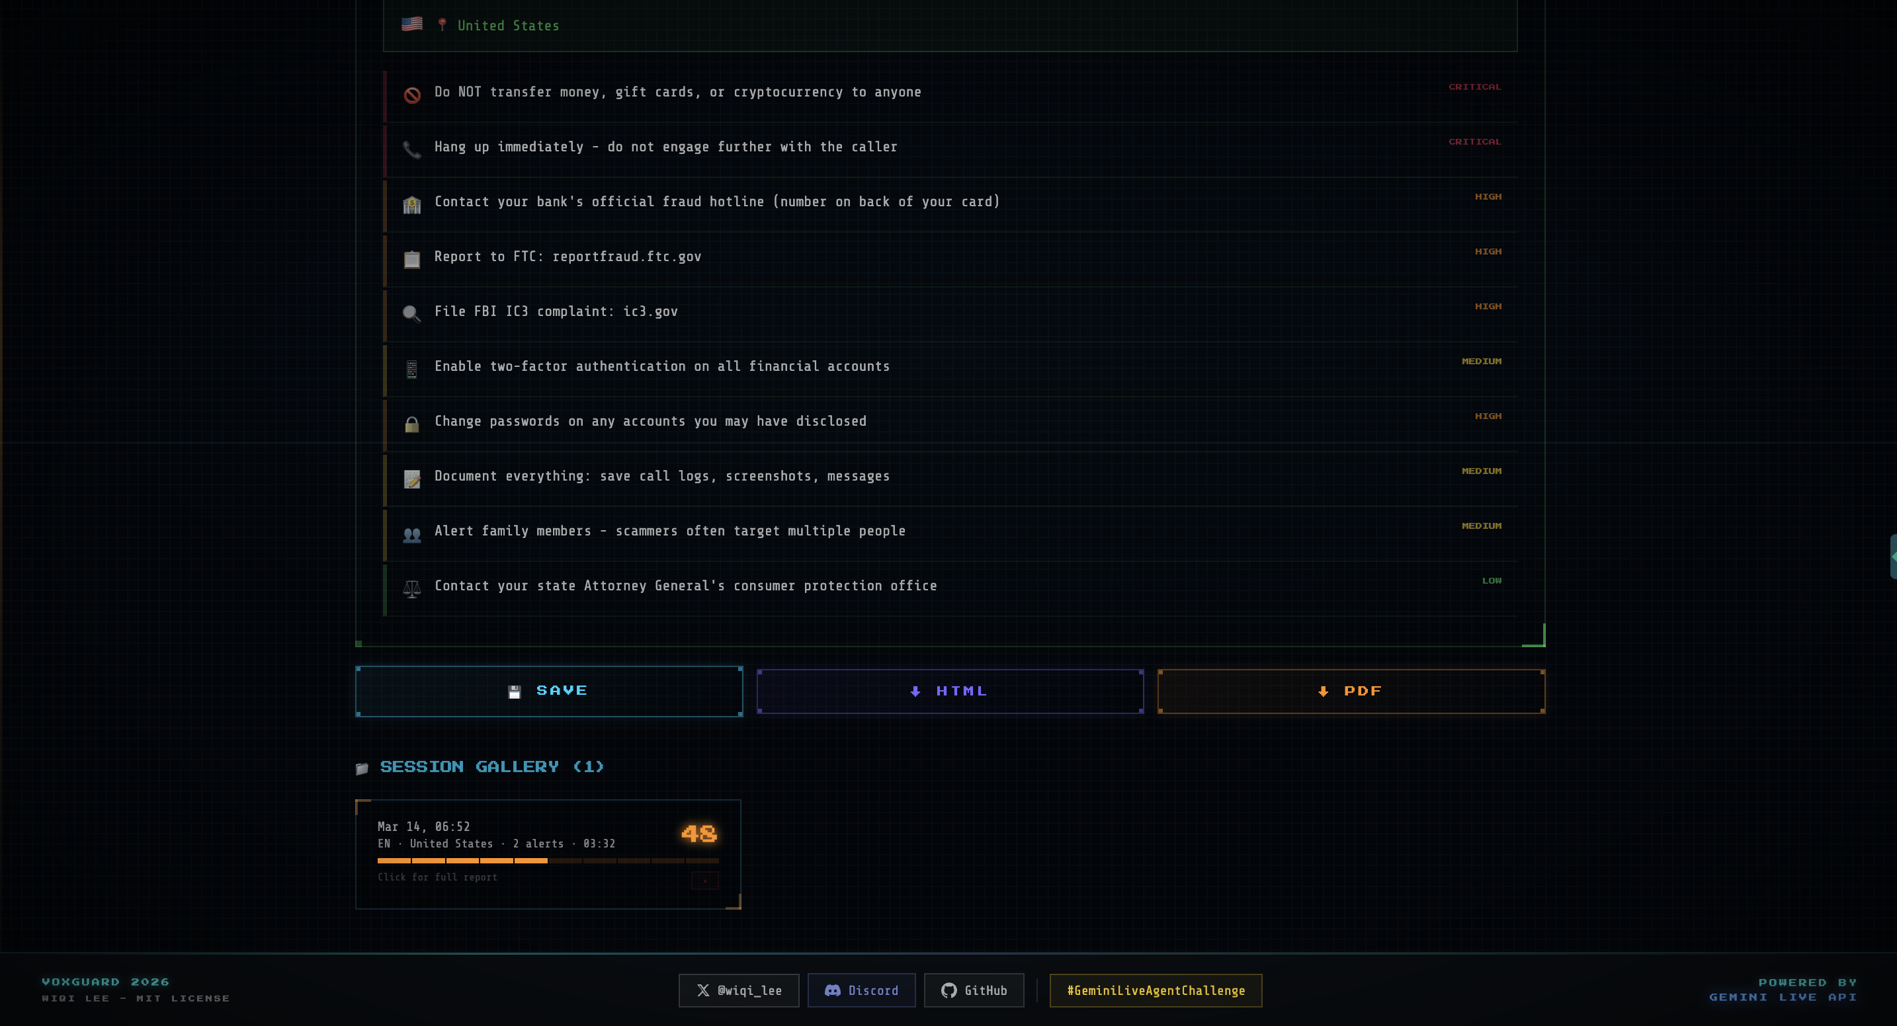Click the bank icon beside fraud hotline advice
This screenshot has height=1026, width=1897.
(411, 205)
